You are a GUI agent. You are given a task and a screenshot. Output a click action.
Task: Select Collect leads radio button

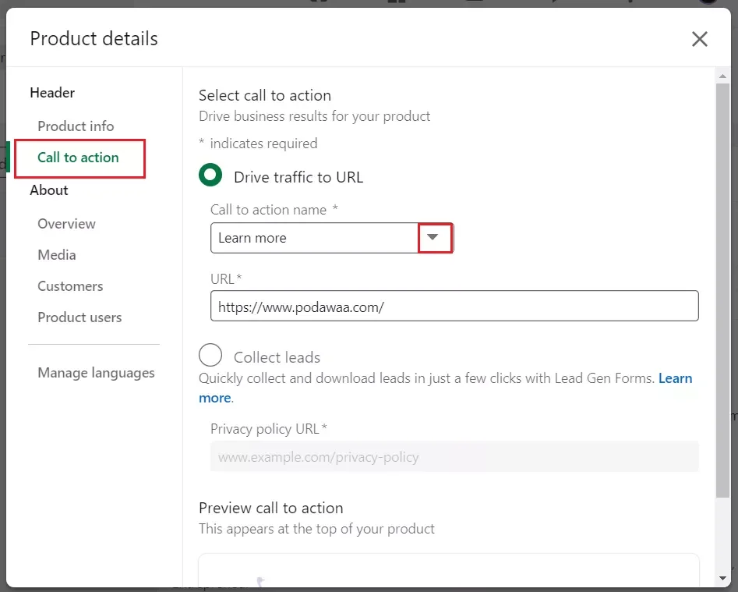click(x=210, y=355)
